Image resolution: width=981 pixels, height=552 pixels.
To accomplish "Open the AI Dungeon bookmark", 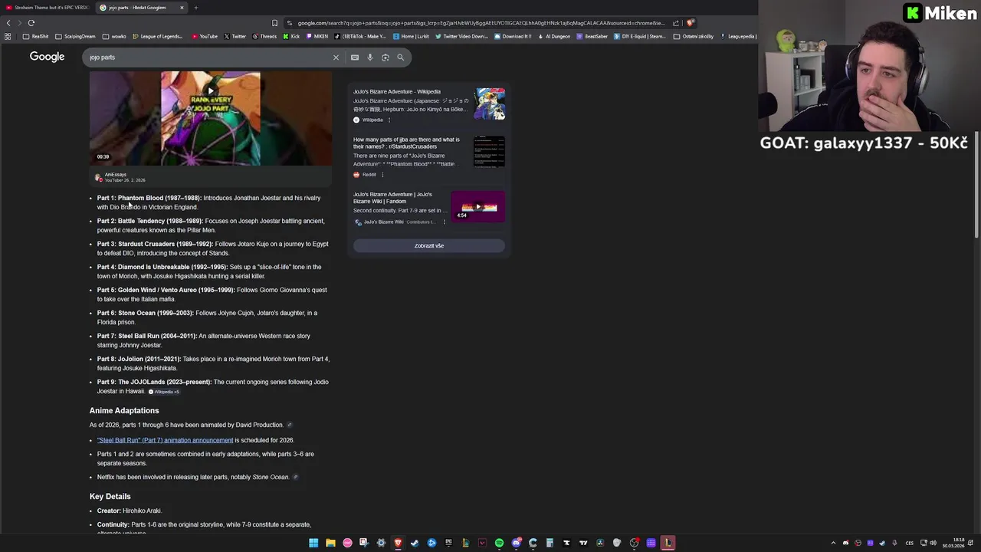I will (x=554, y=36).
